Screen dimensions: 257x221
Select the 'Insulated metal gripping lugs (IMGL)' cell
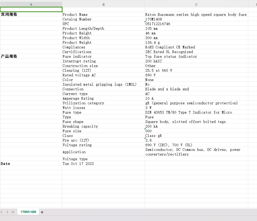click(x=103, y=84)
